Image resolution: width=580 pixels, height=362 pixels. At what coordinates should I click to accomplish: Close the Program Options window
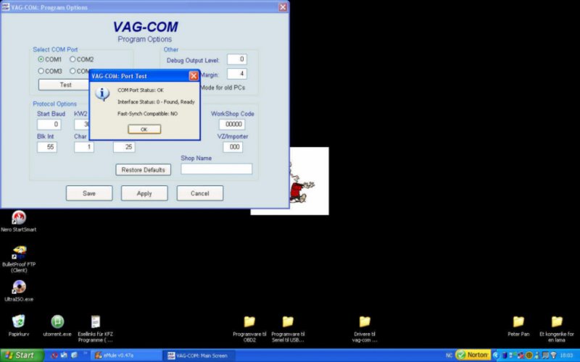pos(283,7)
